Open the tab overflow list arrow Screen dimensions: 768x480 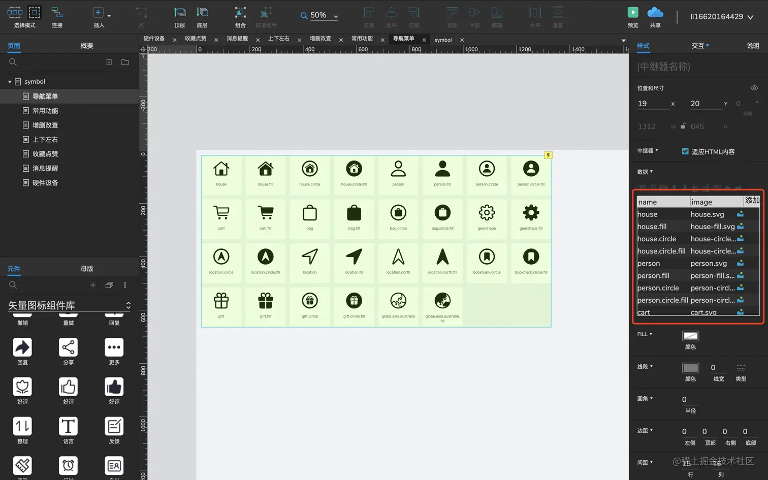point(624,40)
